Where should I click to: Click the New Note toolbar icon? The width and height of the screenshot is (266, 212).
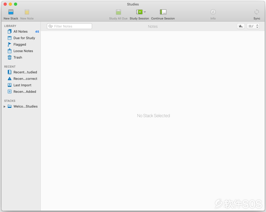click(x=27, y=12)
